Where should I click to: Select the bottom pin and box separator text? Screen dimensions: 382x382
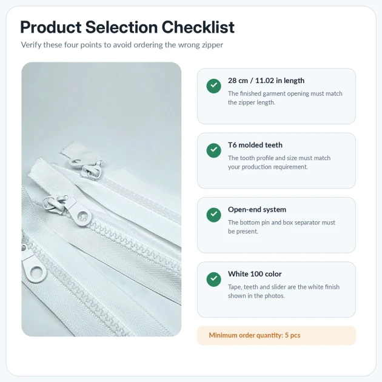[x=281, y=227]
